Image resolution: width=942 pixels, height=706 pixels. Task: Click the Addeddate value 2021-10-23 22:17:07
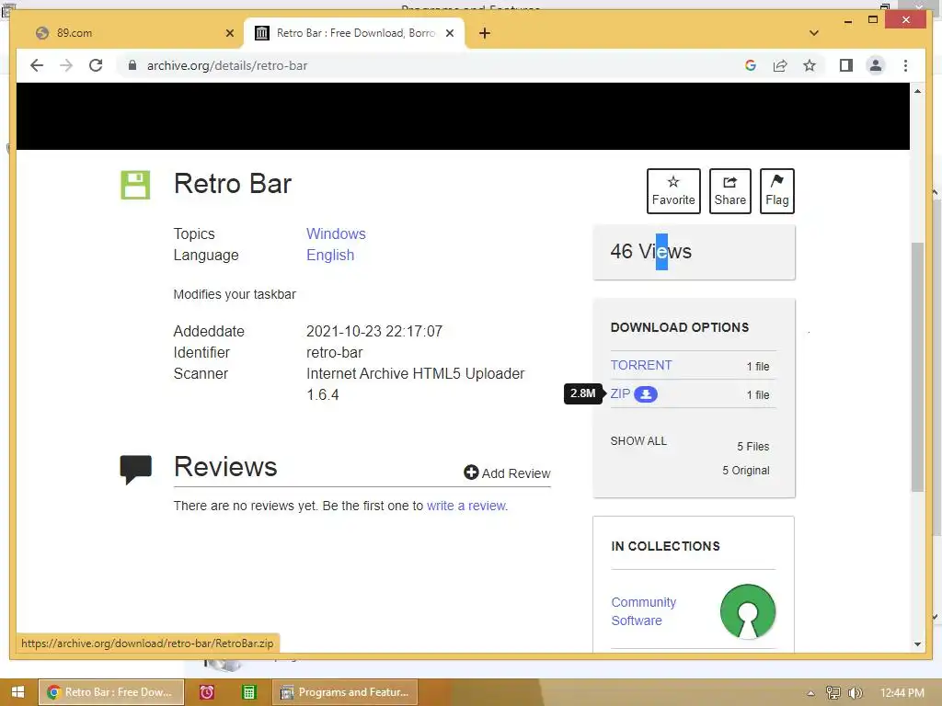click(x=374, y=331)
